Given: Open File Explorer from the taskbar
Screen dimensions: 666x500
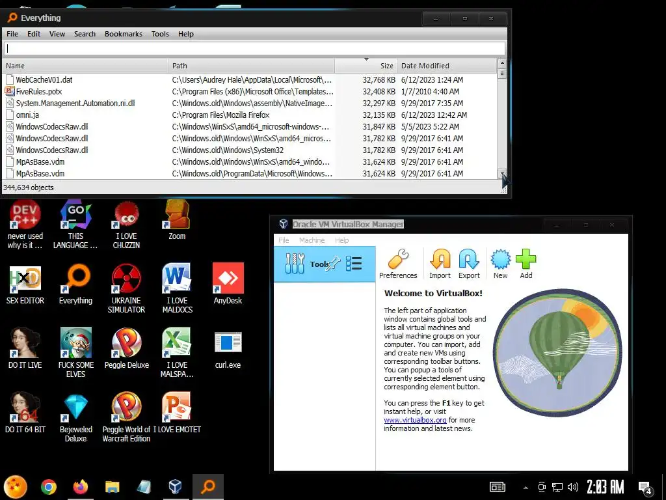Looking at the screenshot, I should [112, 487].
